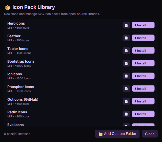Screen dimensions: 162x142
Task: Select the Phosphor Icons pack name
Action: click(21, 87)
